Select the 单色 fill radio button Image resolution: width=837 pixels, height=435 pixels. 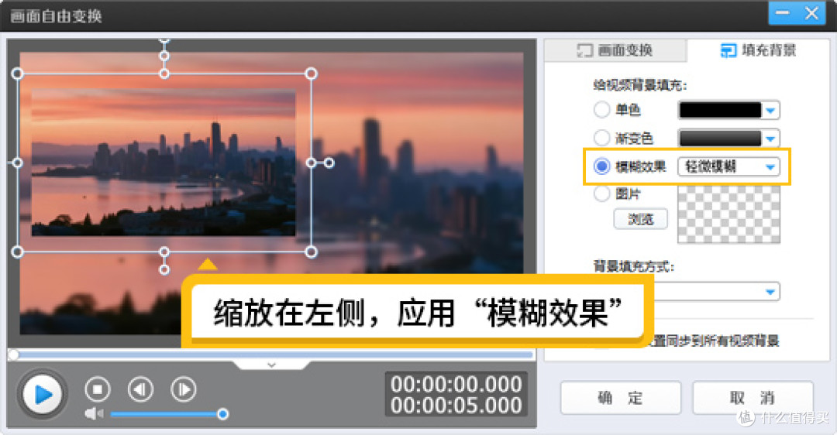pos(601,110)
